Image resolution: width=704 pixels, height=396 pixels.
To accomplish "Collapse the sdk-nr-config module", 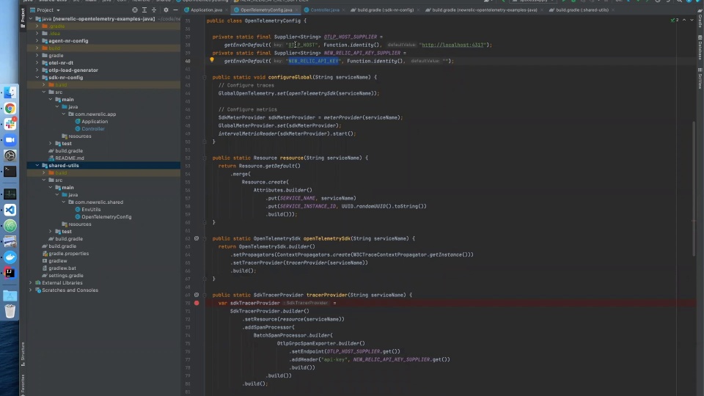I will tap(37, 77).
